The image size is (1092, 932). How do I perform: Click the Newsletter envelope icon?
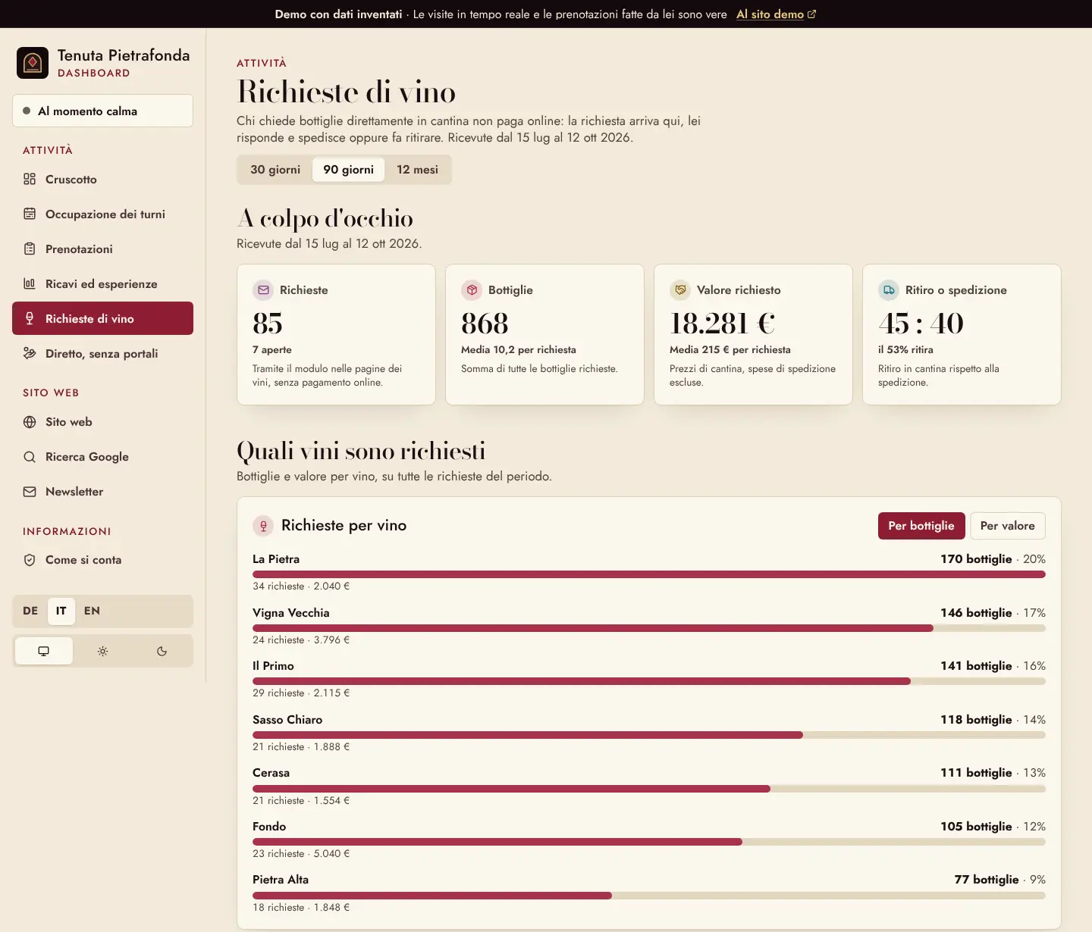click(30, 492)
